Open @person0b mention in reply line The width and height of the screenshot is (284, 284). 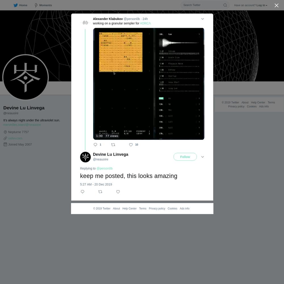(105, 168)
